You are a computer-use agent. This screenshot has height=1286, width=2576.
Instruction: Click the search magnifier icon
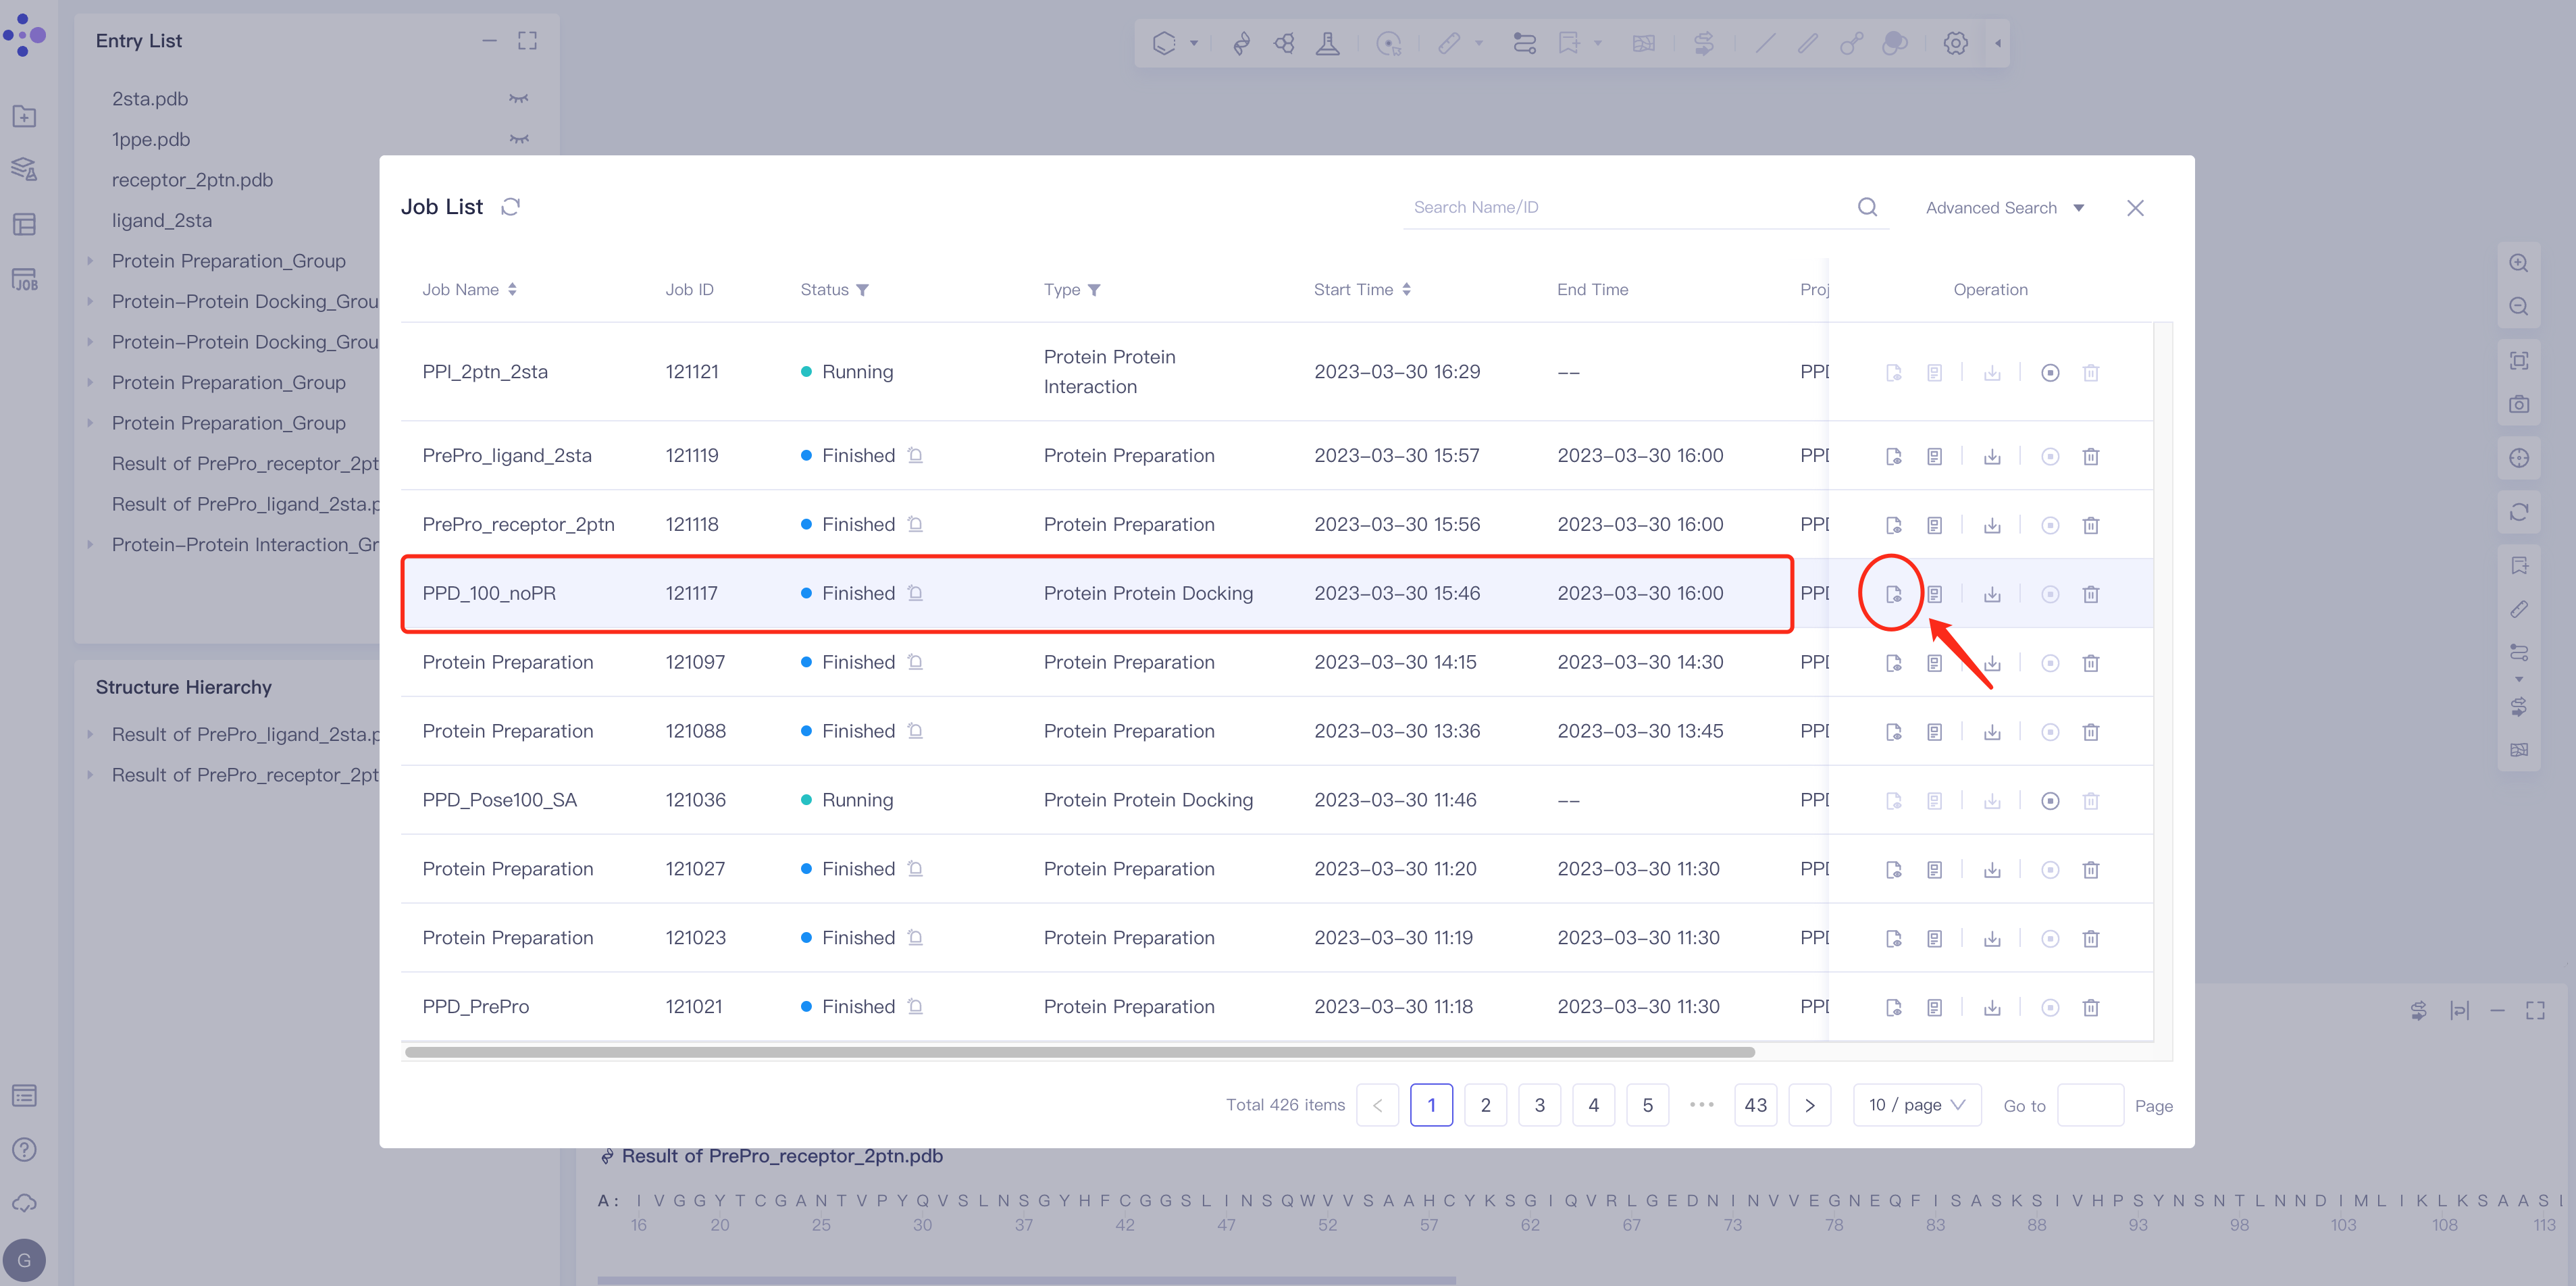(1867, 207)
